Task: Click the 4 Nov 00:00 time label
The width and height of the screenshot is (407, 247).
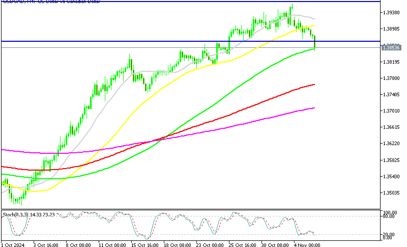Action: pos(307,245)
